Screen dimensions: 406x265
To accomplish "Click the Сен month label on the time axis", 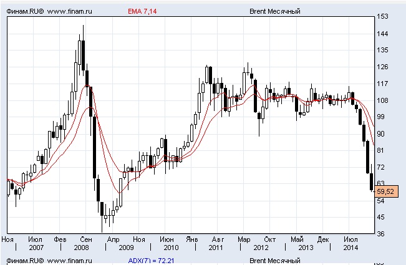I will pos(87,239).
